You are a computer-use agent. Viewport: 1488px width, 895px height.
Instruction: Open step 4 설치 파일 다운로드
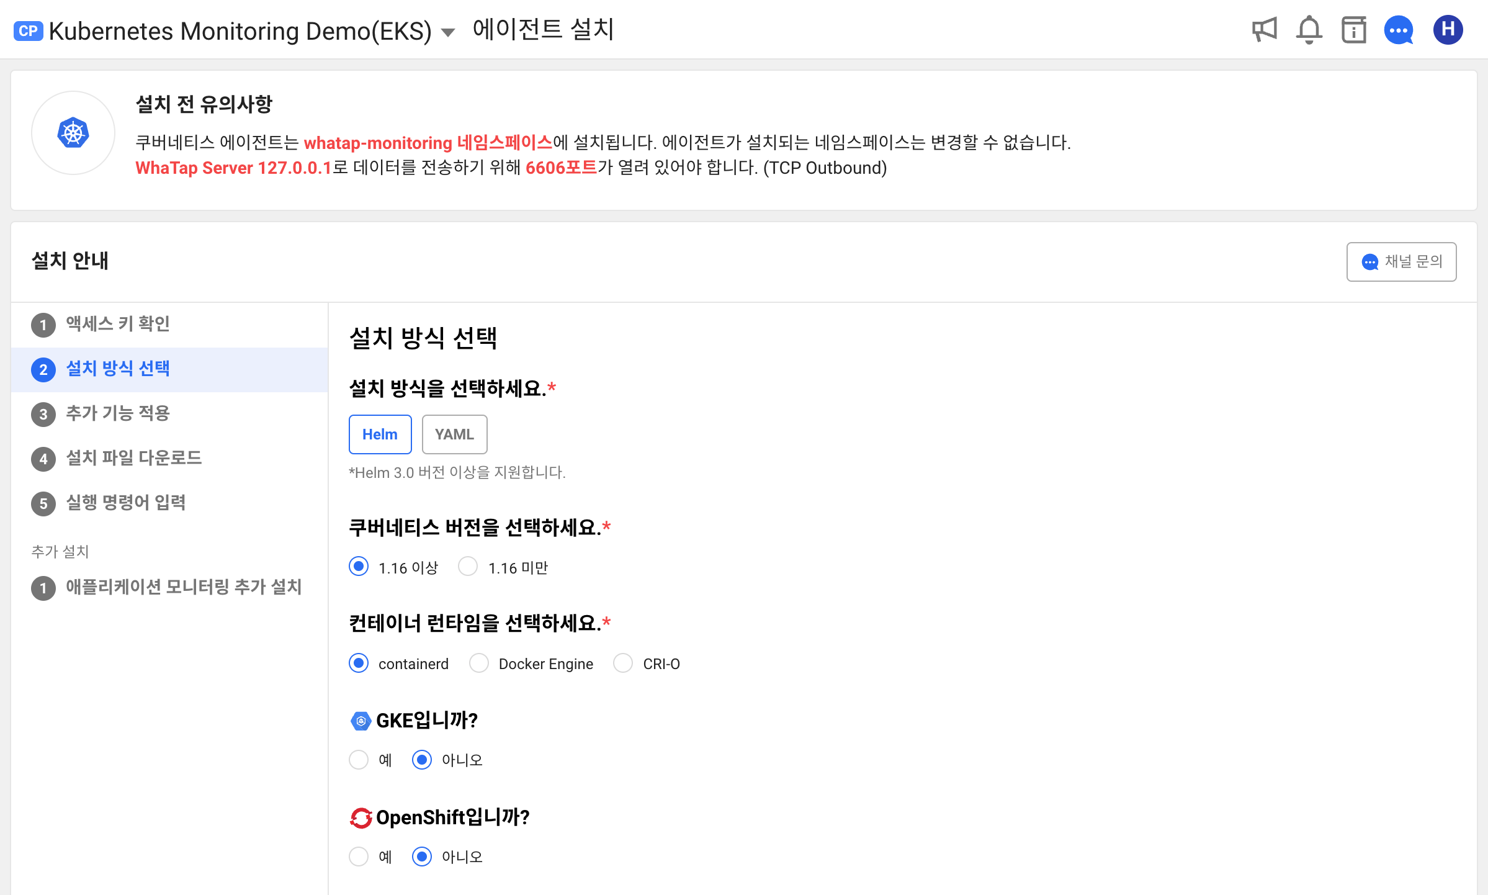pyautogui.click(x=133, y=458)
